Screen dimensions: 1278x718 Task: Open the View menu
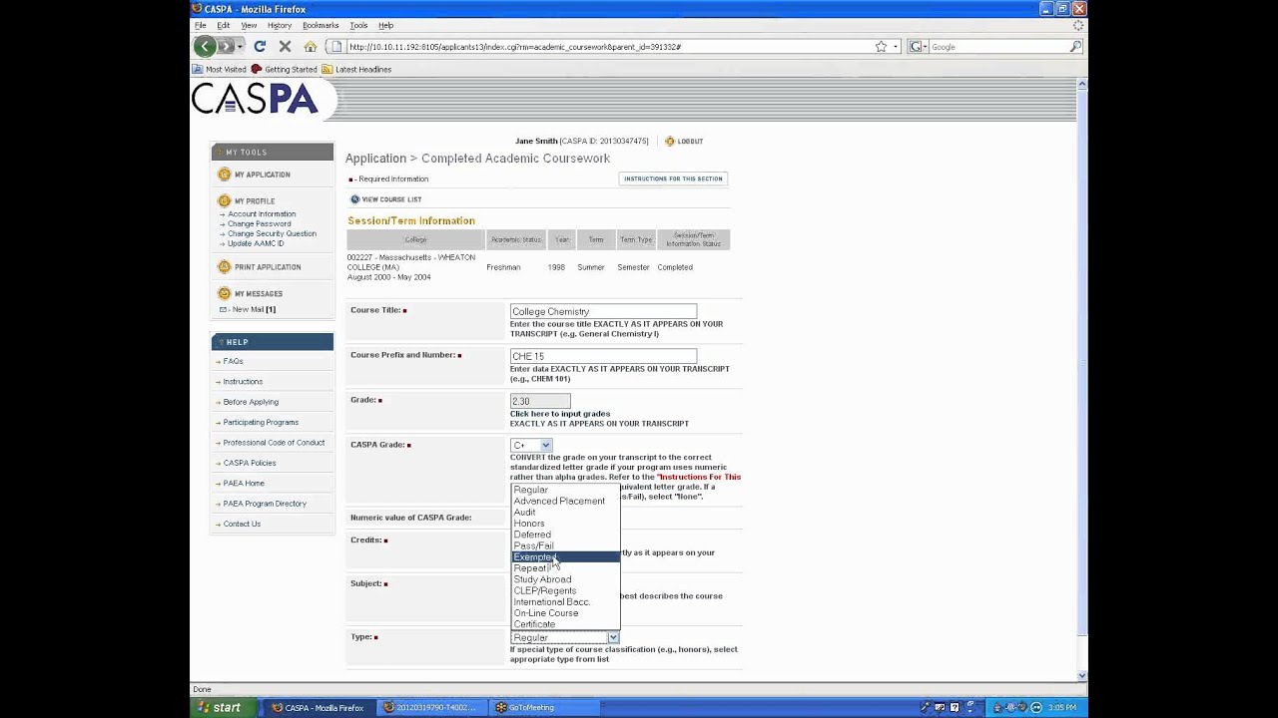coord(249,25)
